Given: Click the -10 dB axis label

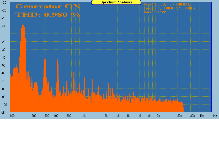Looking at the screenshot, I should 3,34.
